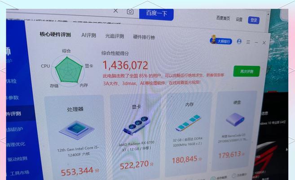This screenshot has width=295, height=180.
Task: Open the user account avatar icon
Action: tap(239, 41)
